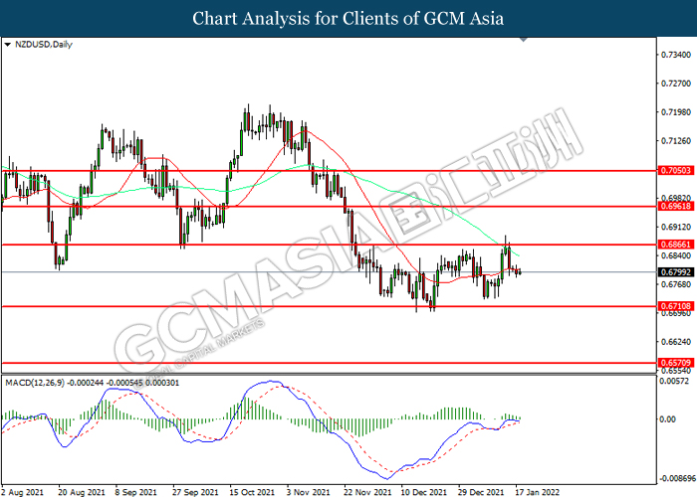The height and width of the screenshot is (497, 697).
Task: Click the 0.67108 support level label
Action: pyautogui.click(x=676, y=306)
